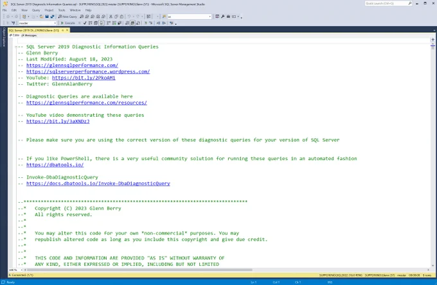Open the undo history dropdown arrow

coord(132,17)
